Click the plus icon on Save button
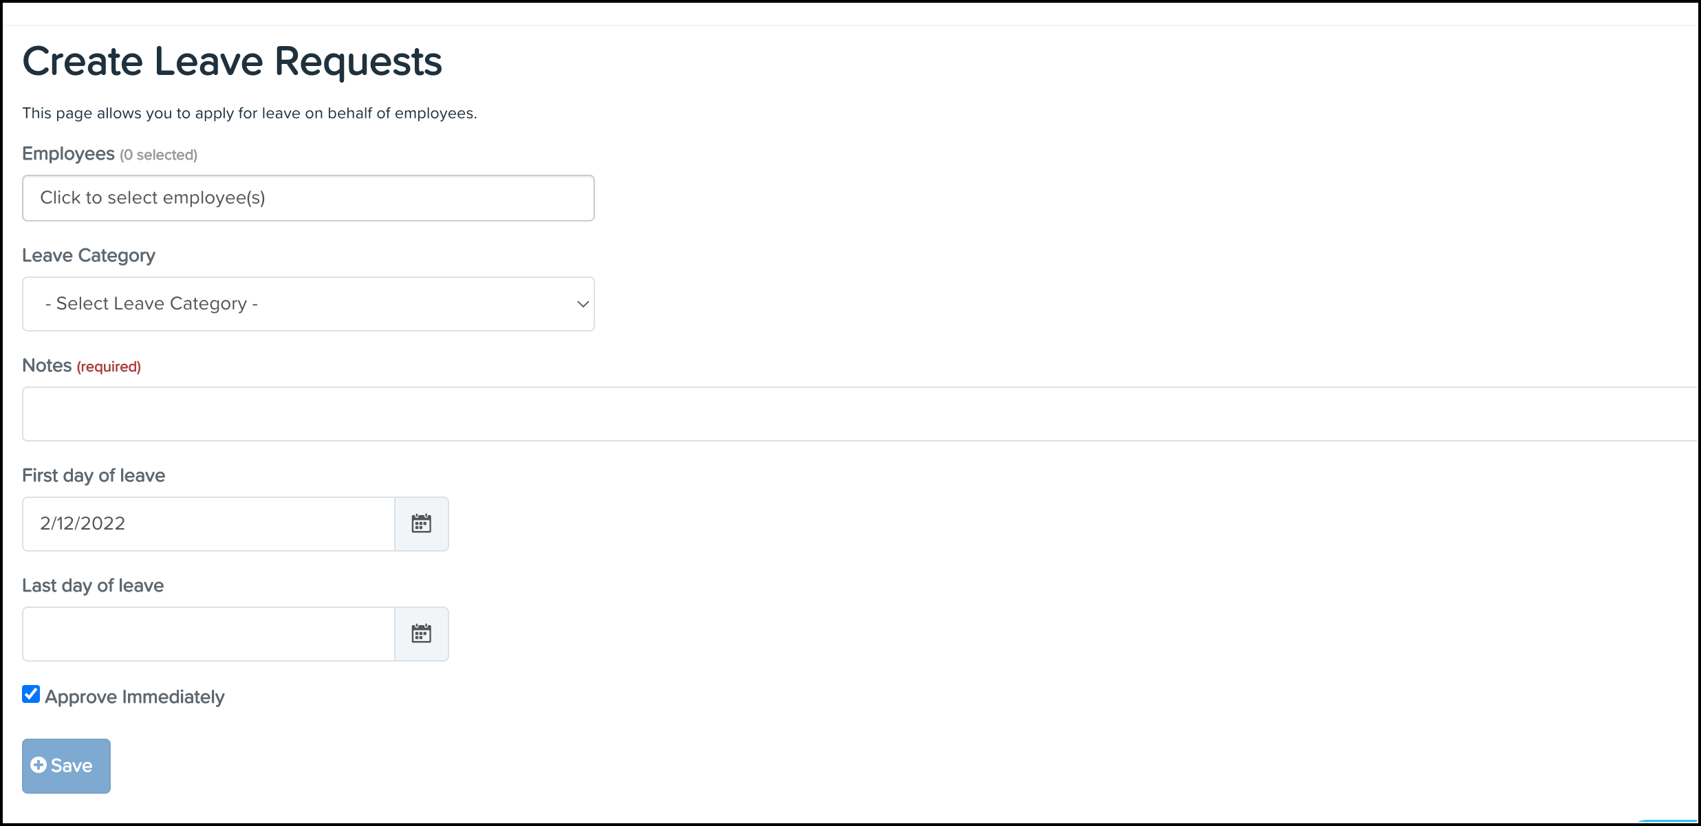The image size is (1701, 826). point(39,765)
